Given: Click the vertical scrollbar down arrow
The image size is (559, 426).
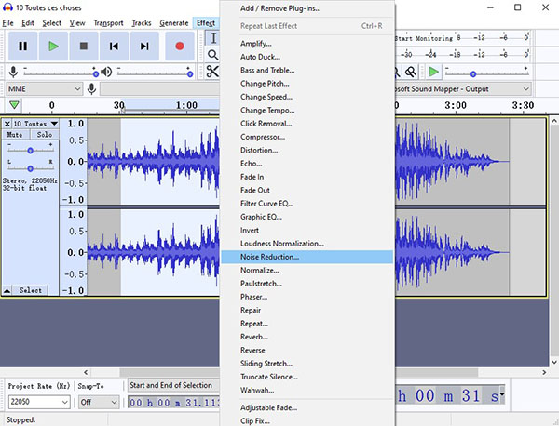Looking at the screenshot, I should [554, 363].
